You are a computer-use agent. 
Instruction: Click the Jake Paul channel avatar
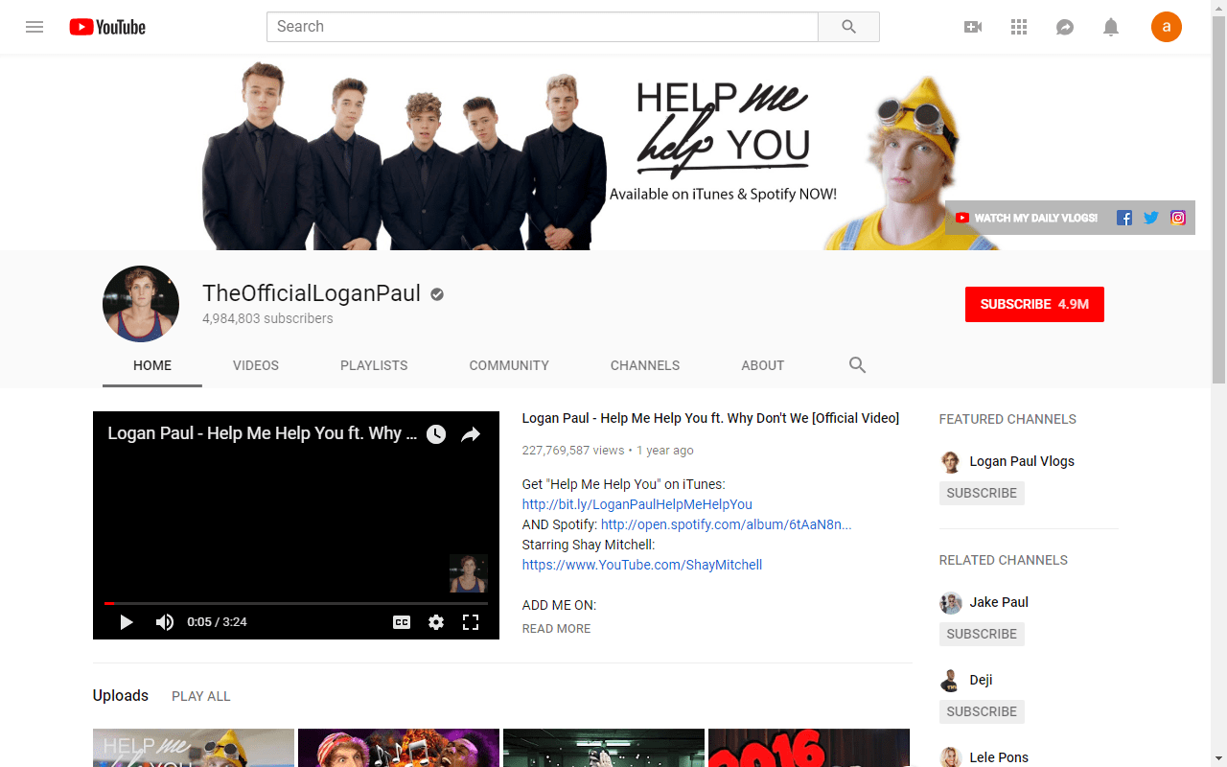pos(950,602)
